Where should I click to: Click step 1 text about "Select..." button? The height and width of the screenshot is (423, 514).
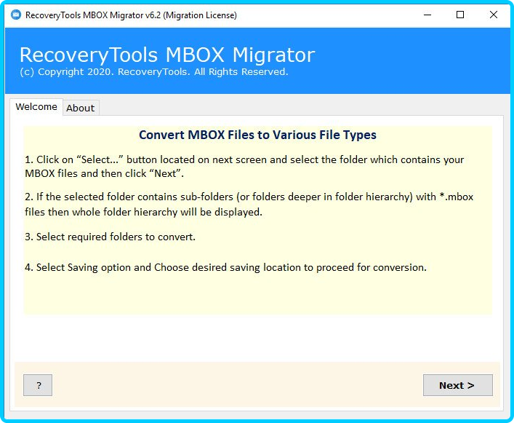(244, 167)
